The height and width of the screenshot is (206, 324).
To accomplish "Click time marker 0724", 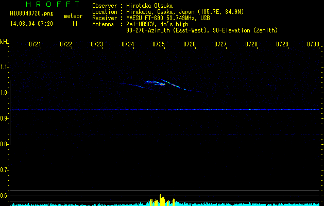I will (x=128, y=44).
